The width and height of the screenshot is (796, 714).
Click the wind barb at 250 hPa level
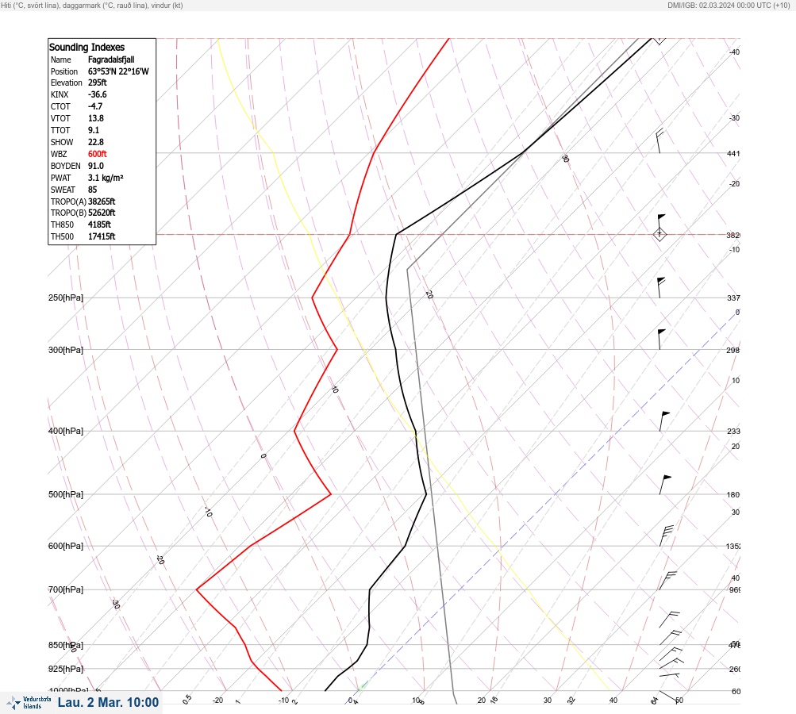[661, 288]
